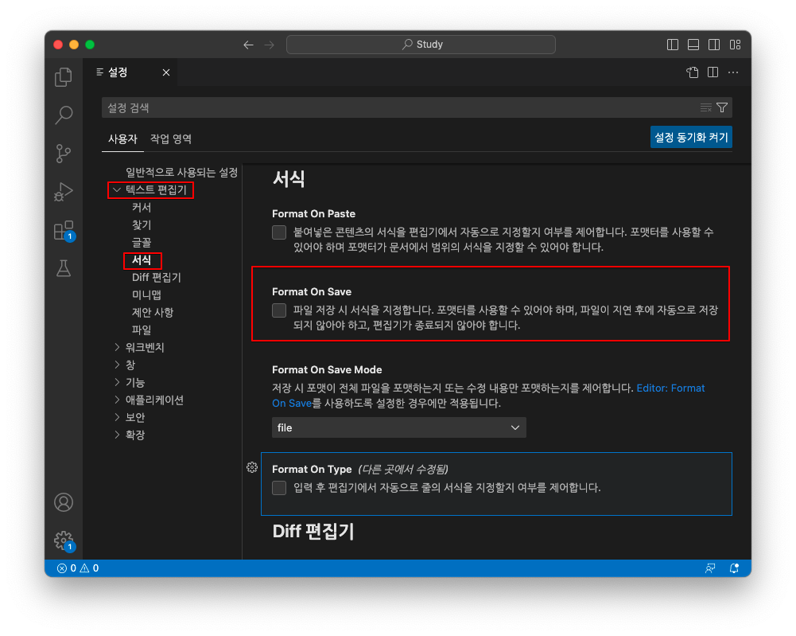Close the 설정 tab
796x636 pixels.
[x=166, y=72]
